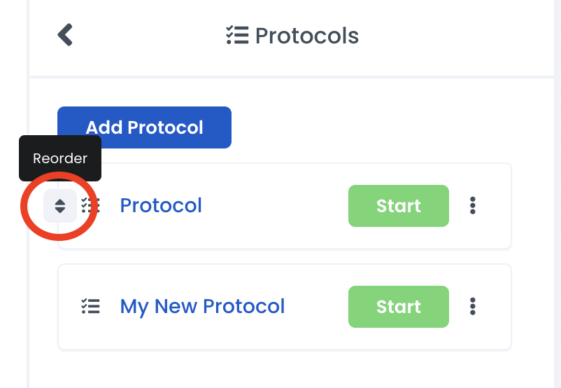Click checklist icon beside My New Protocol
561x388 pixels.
pyautogui.click(x=90, y=306)
